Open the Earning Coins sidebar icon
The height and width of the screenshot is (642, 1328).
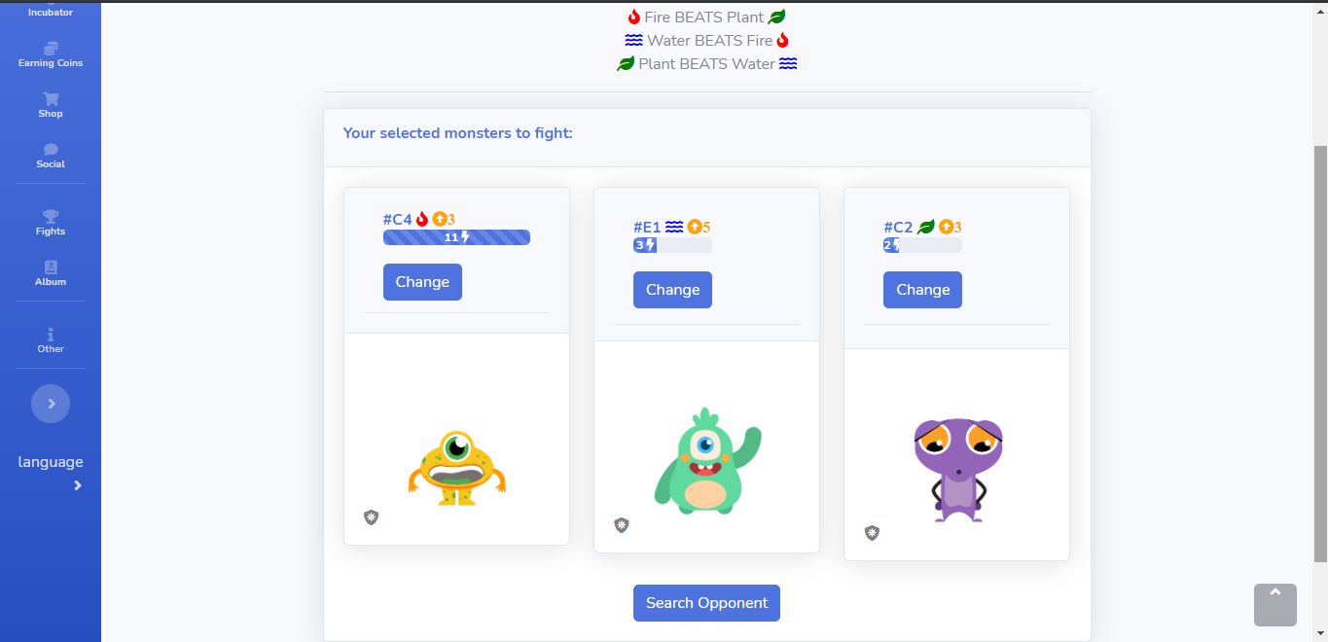51,49
